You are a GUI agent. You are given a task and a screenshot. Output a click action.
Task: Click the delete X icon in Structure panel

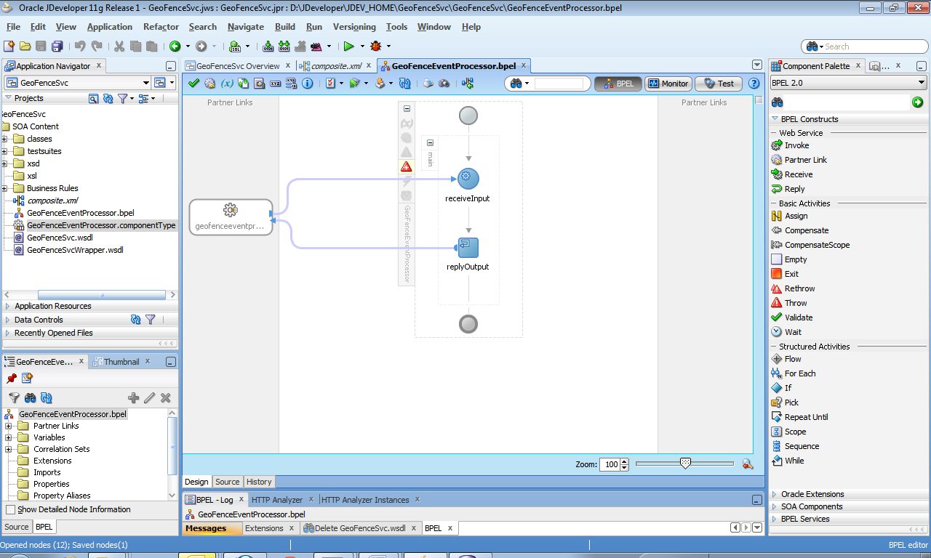point(165,397)
